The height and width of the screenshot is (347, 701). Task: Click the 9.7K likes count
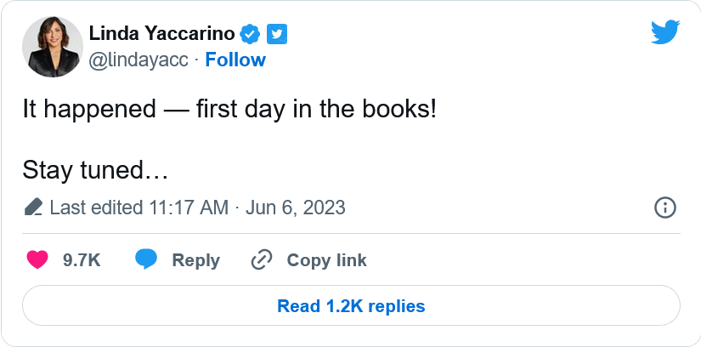pyautogui.click(x=82, y=260)
